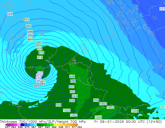The image size is (165, 128).
Task: Click the 287 legend value
Action: pyautogui.click(x=40, y=127)
